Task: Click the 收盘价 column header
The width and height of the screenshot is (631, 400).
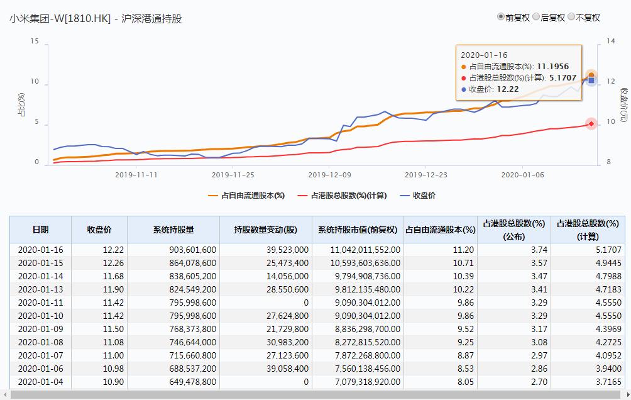Action: (99, 230)
